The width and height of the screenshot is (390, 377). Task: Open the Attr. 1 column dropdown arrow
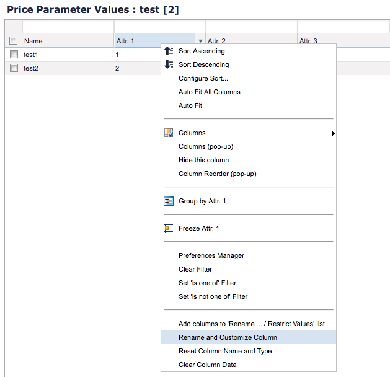point(200,41)
